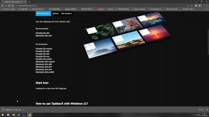Screen dimensions: 209x117
Task: Open the My Drive - Google bookmark
Action: pos(9,9)
